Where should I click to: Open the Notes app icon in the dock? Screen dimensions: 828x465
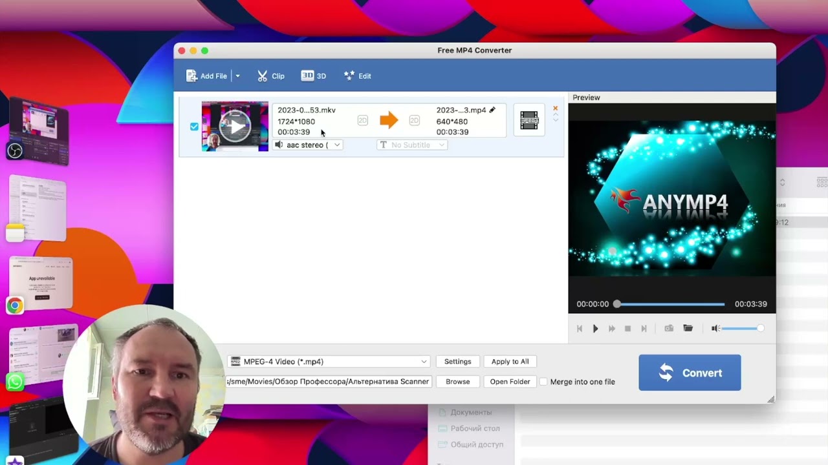(15, 233)
